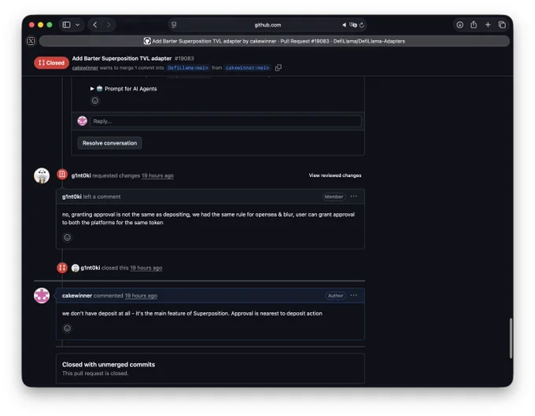Click the Resolve conversation button
535x416 pixels.
[109, 143]
